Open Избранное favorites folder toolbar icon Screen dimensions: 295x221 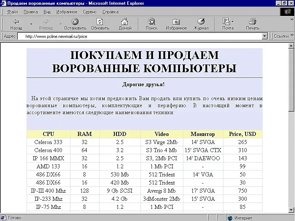pyautogui.click(x=176, y=22)
